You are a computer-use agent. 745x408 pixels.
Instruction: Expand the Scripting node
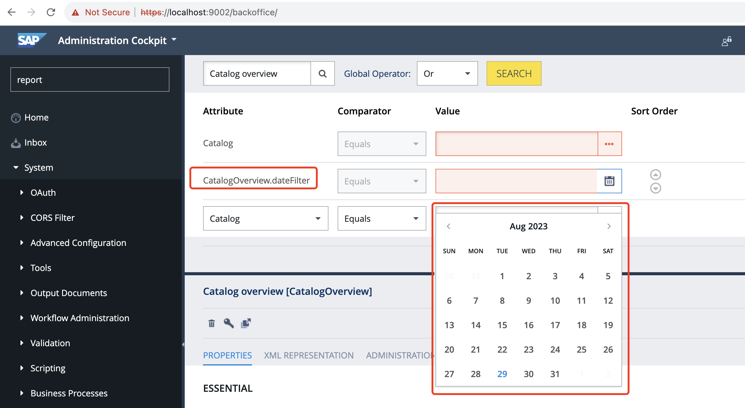pos(22,368)
